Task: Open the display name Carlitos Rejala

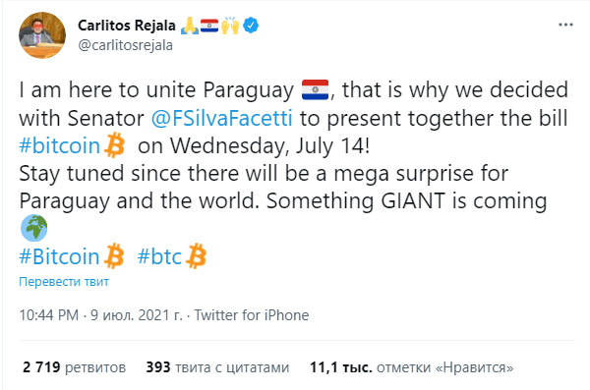Action: tap(127, 26)
